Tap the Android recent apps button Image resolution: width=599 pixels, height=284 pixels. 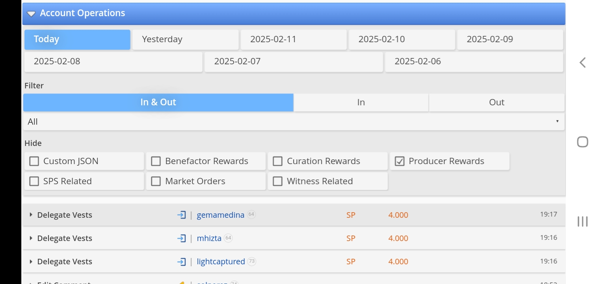coord(582,221)
